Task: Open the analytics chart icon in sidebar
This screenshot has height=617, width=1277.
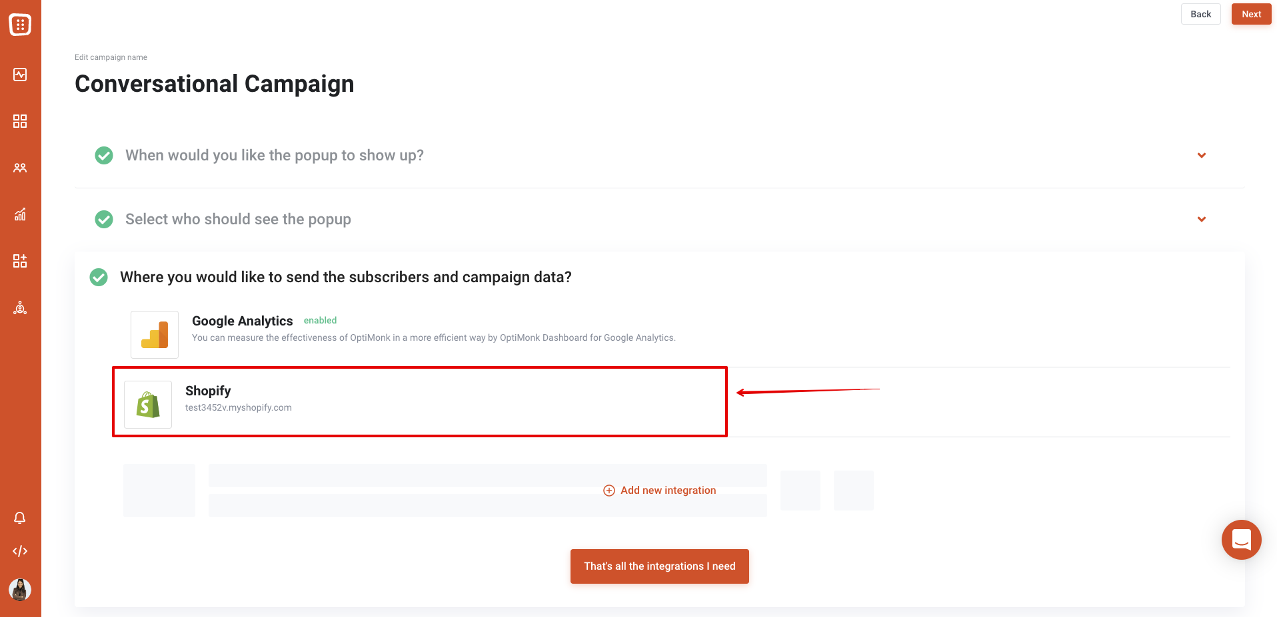Action: [20, 214]
